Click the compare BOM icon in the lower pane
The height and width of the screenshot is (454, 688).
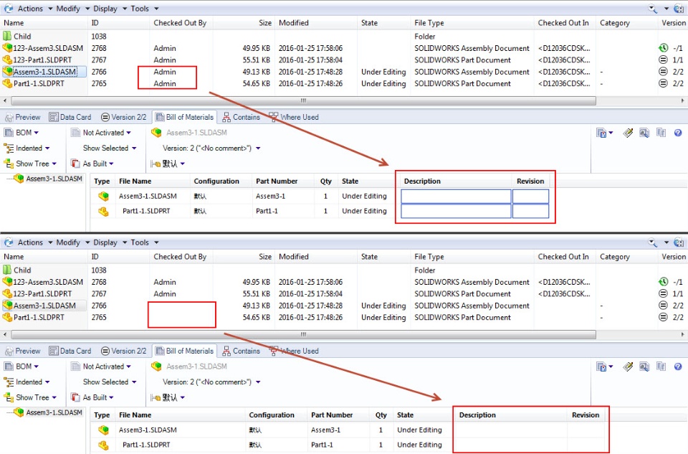(661, 366)
